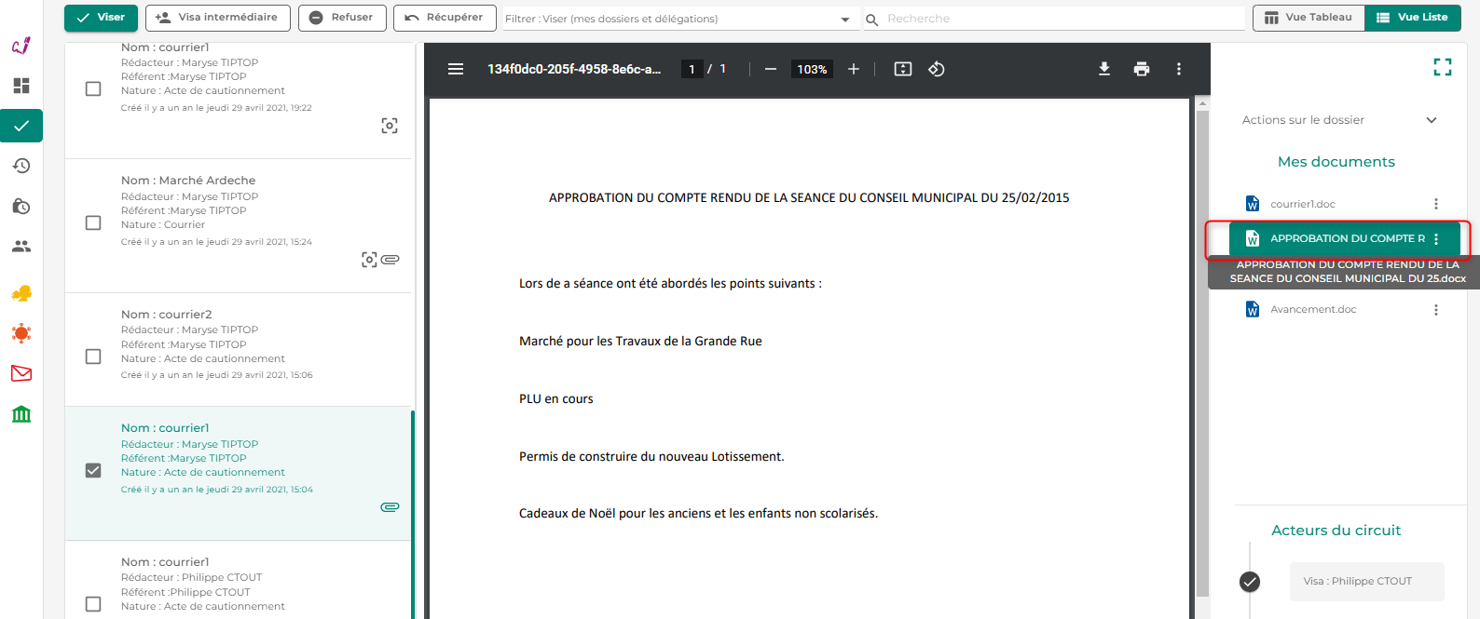Select the courrier2 dossier checkbox
1480x619 pixels.
[x=93, y=357]
